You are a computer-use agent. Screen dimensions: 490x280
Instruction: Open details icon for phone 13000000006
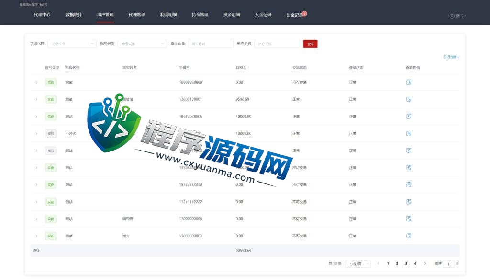pyautogui.click(x=409, y=219)
